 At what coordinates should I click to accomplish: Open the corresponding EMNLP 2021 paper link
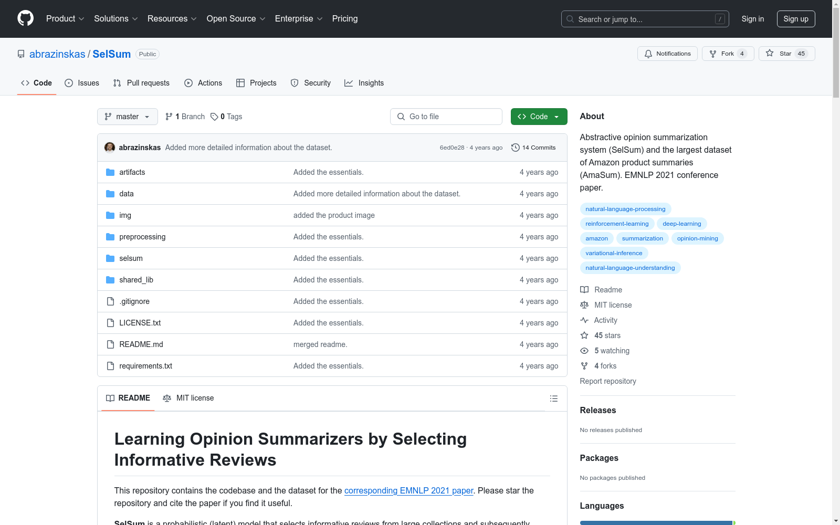[409, 490]
